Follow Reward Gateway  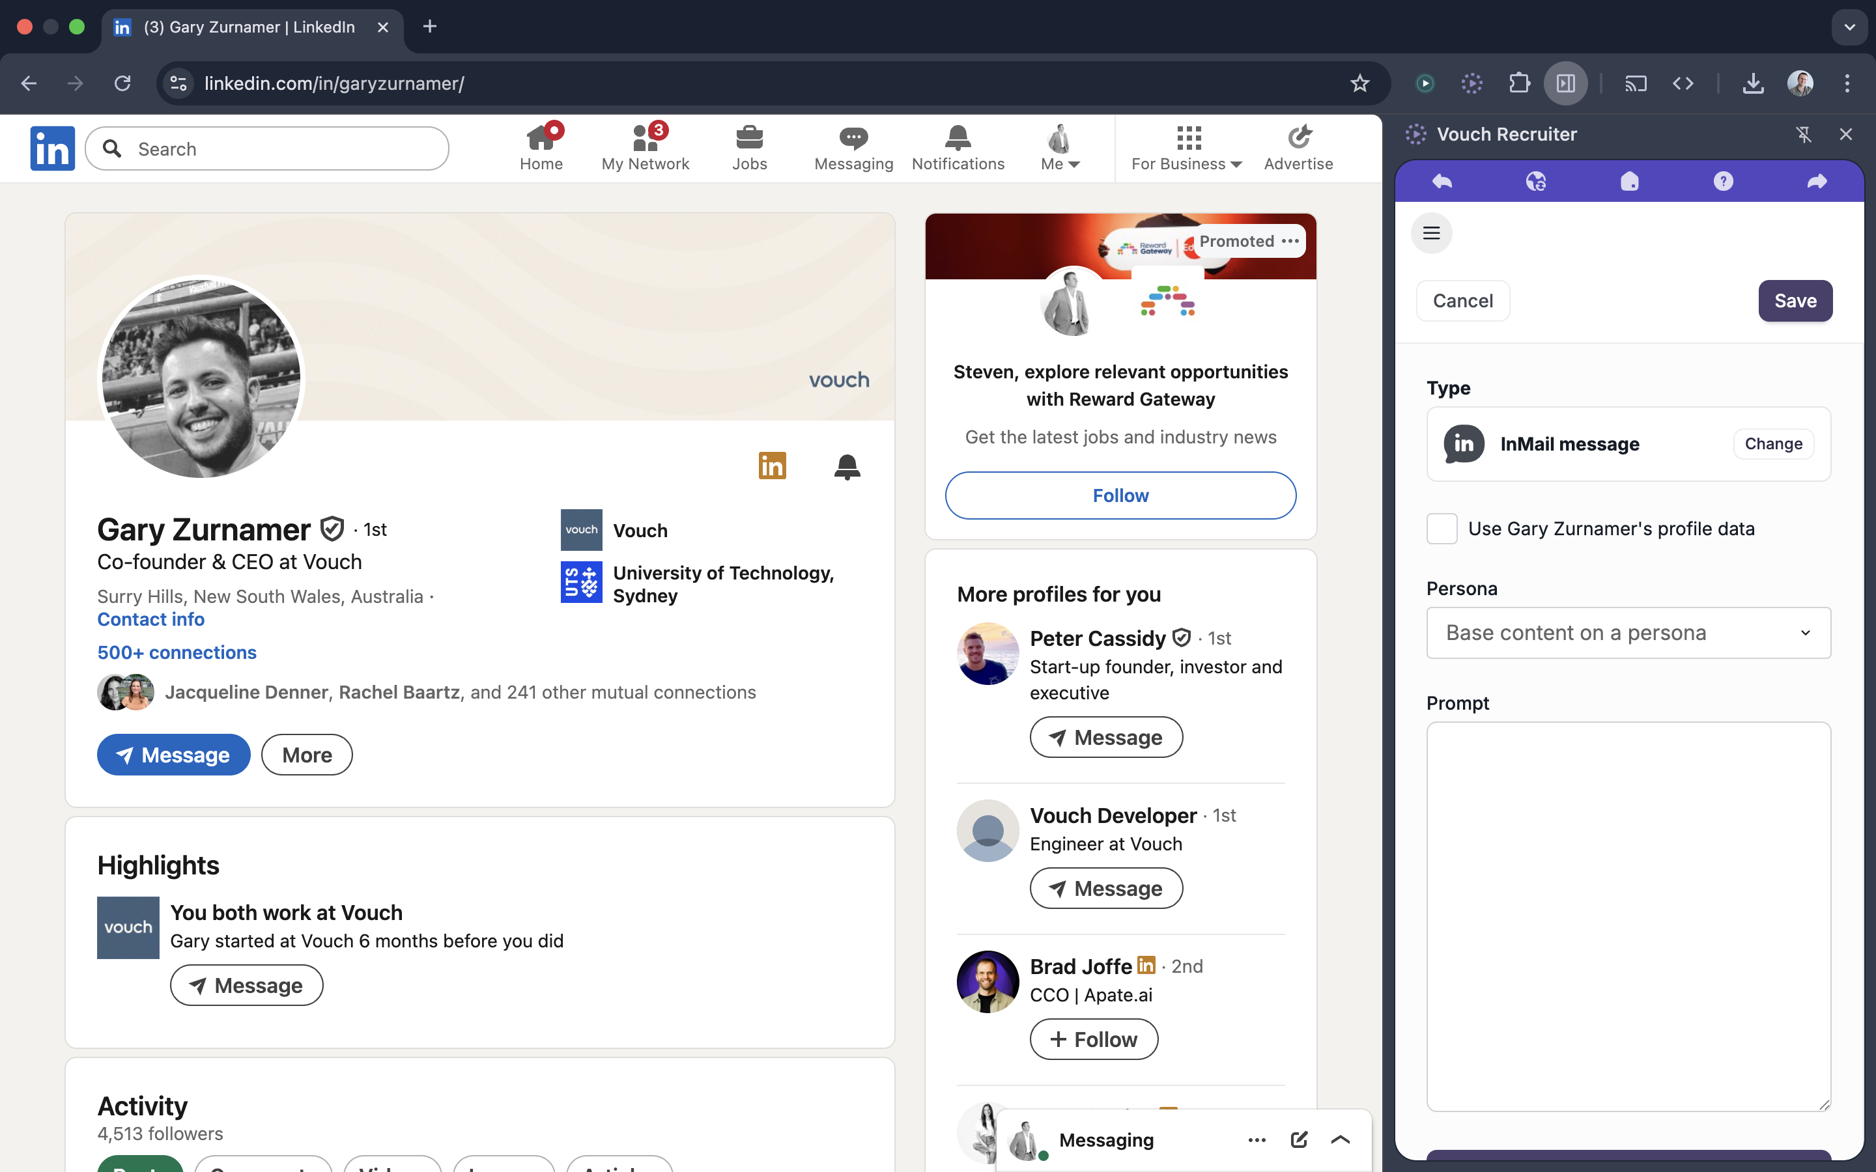[1120, 495]
